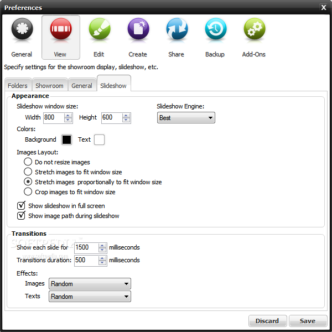Click the Discard button

tap(268, 321)
